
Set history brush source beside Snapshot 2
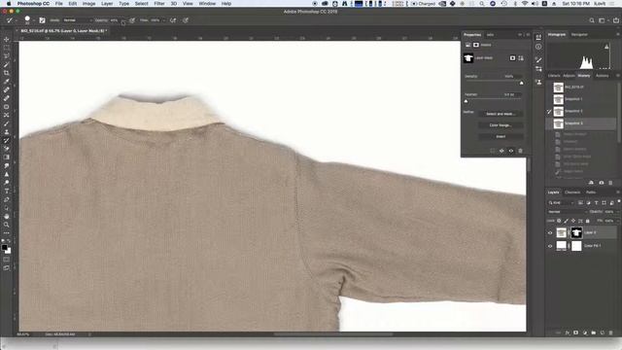549,111
